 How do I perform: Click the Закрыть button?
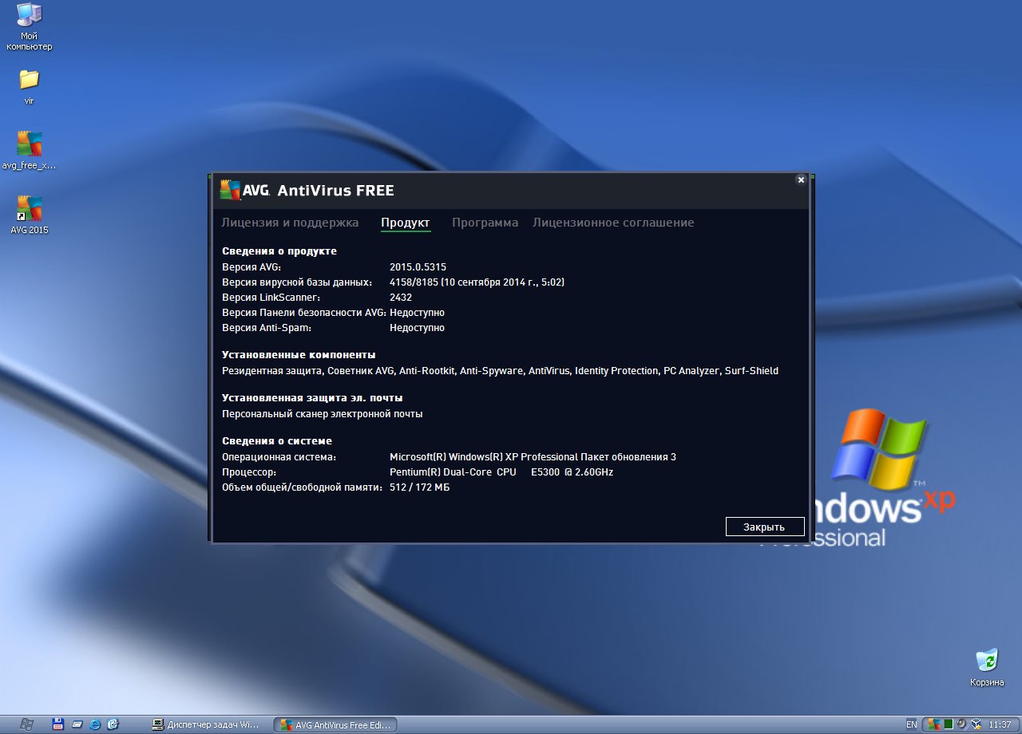(x=764, y=527)
